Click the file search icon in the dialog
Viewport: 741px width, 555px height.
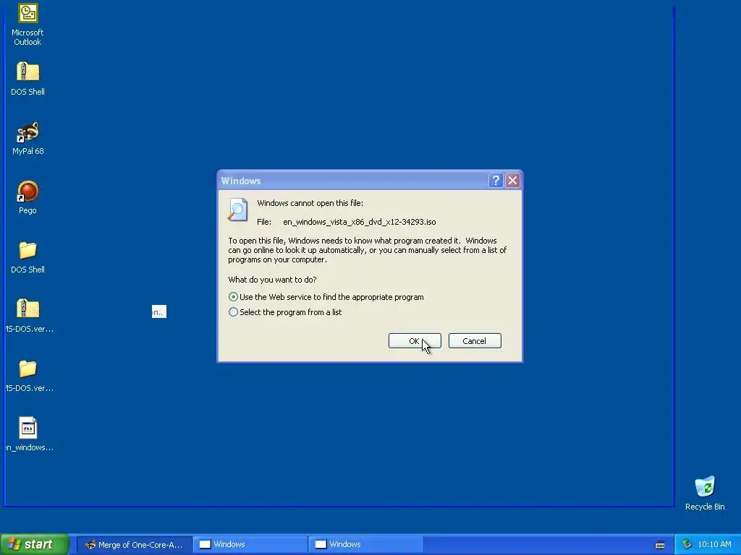237,210
